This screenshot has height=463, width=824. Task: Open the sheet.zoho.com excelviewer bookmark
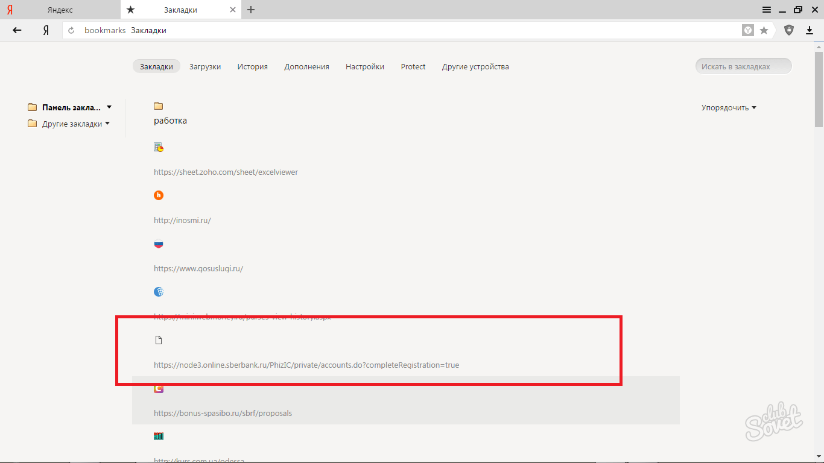tap(226, 172)
